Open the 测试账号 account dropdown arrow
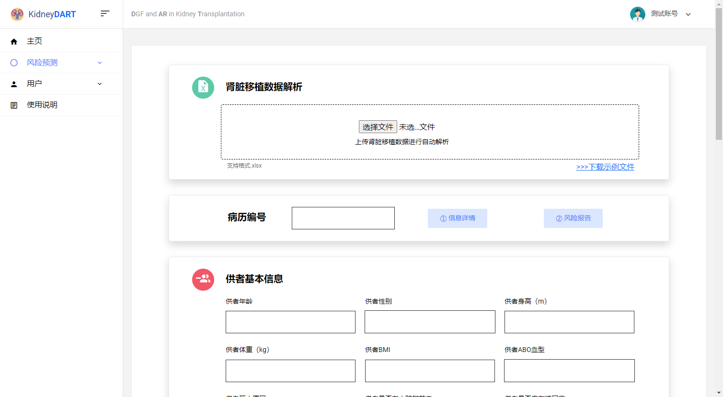This screenshot has width=723, height=397. coord(688,14)
